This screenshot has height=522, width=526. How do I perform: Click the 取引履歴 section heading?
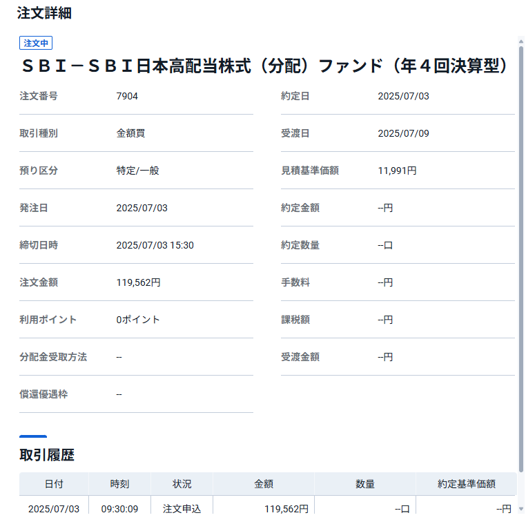coord(47,455)
